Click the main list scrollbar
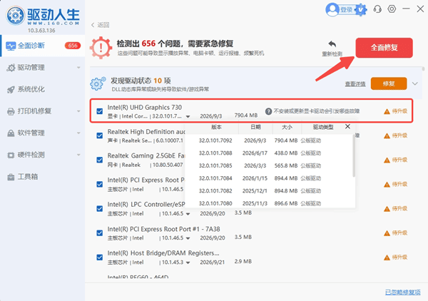 pyautogui.click(x=423, y=68)
